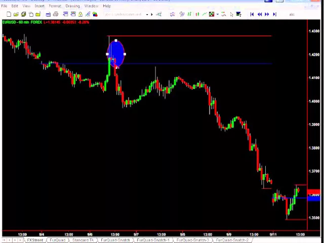
Task: Open the View menu
Action: click(26, 6)
